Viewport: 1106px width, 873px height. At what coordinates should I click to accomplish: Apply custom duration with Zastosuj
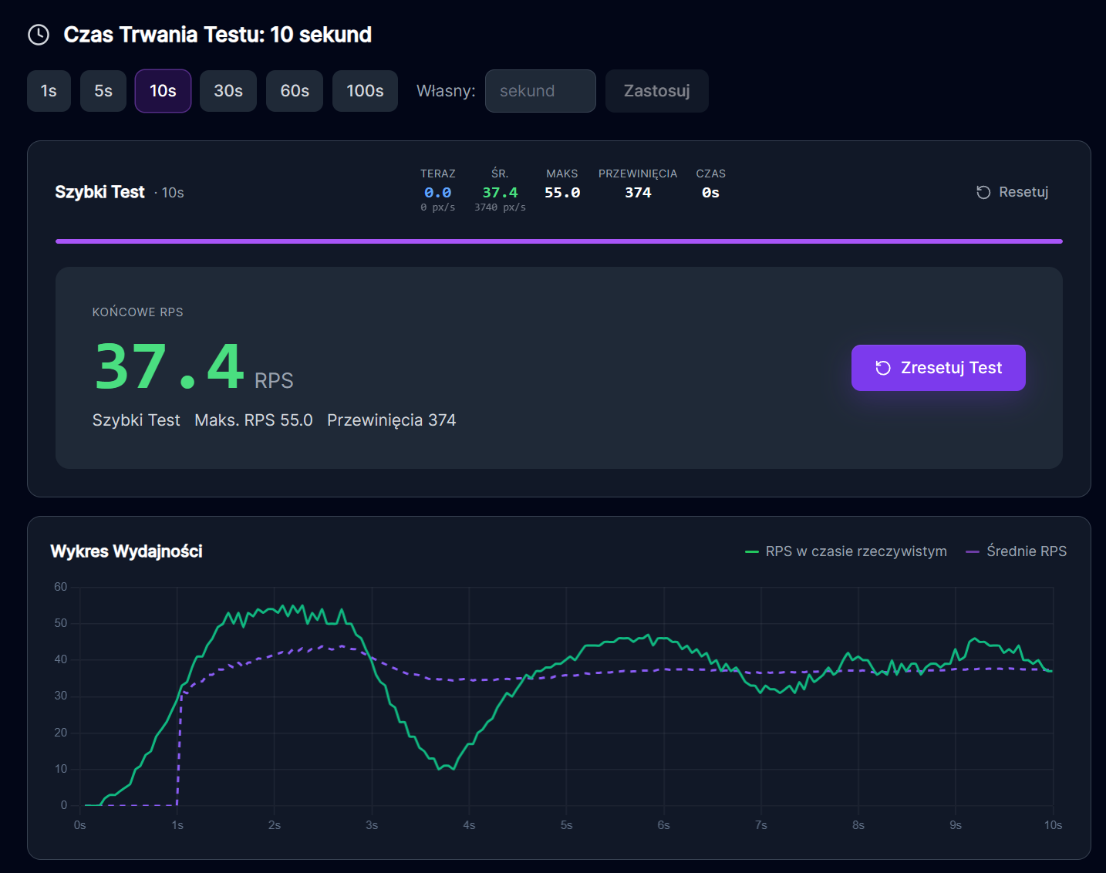(657, 91)
